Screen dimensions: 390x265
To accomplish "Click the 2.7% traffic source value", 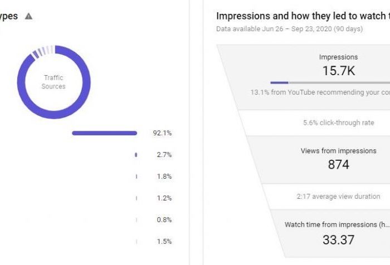I will point(164,155).
